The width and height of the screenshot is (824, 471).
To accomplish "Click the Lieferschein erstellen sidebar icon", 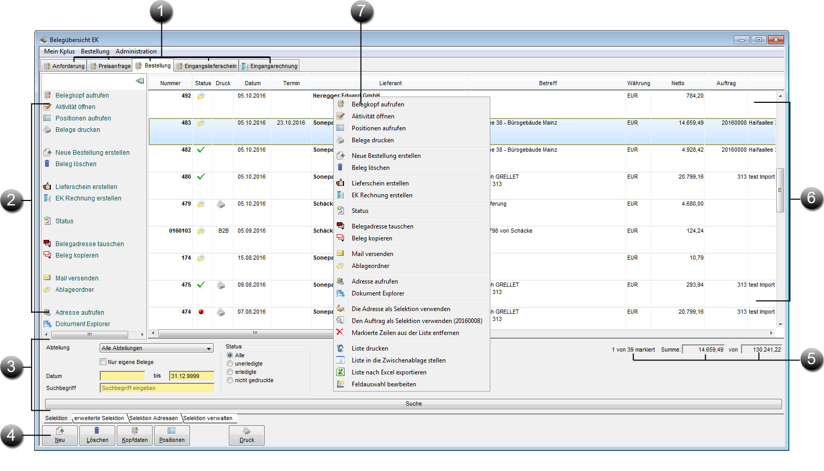I will point(47,186).
